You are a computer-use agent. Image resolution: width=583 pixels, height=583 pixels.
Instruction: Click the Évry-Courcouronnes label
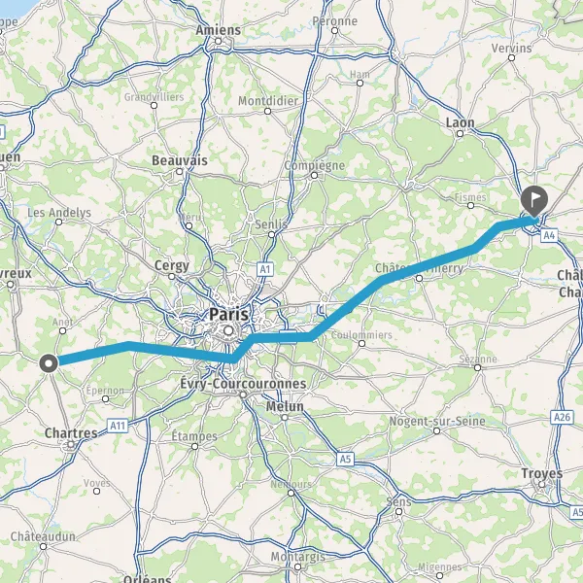pyautogui.click(x=243, y=384)
